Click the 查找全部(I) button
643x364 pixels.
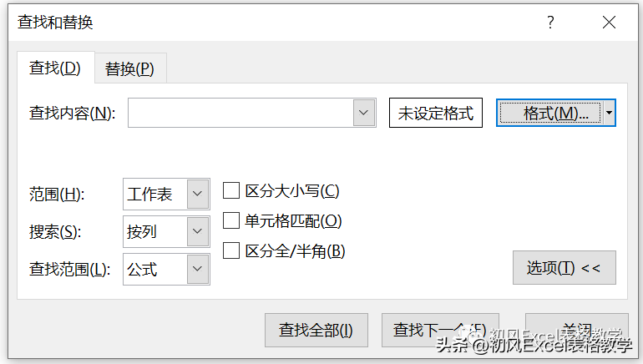point(316,330)
